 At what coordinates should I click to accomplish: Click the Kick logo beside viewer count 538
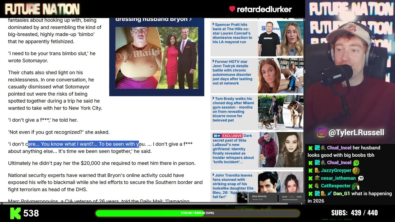point(15,213)
